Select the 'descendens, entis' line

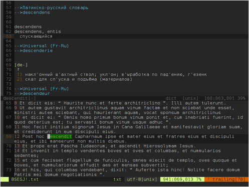38,32
